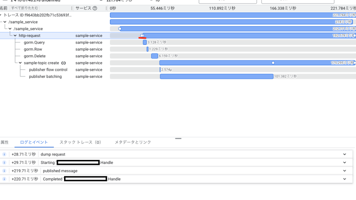Expand the dump request log entry

344,154
